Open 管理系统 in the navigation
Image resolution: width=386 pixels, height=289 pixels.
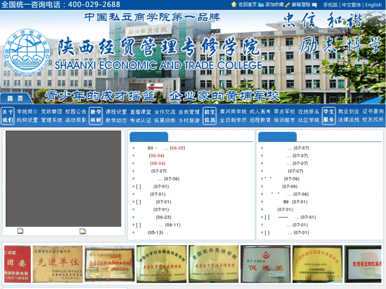[x=52, y=120]
